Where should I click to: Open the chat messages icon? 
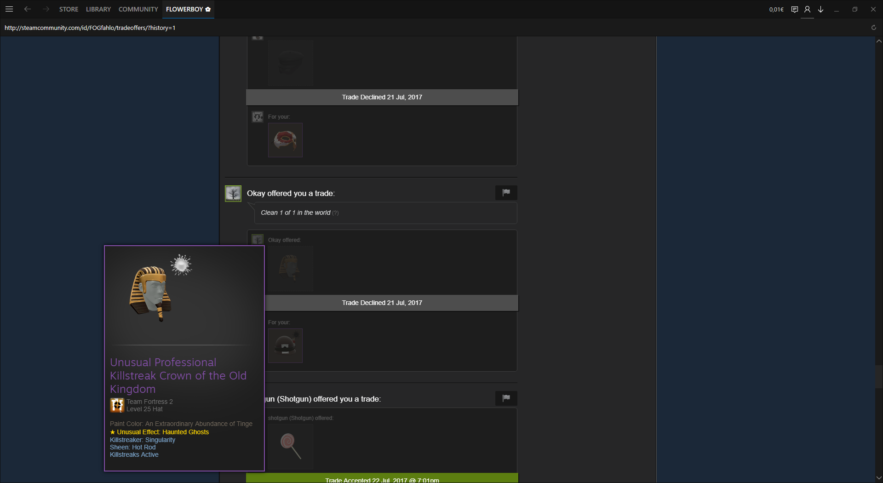(794, 9)
